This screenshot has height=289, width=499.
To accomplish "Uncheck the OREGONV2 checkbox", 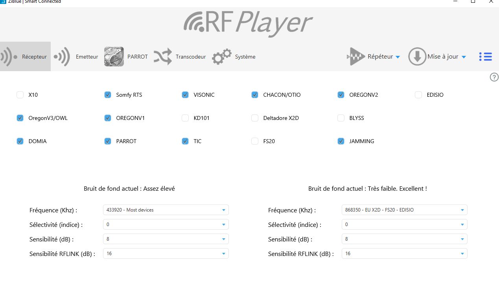I will (x=341, y=95).
